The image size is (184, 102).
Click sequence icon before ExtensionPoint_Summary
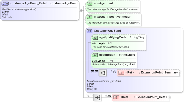(103, 73)
